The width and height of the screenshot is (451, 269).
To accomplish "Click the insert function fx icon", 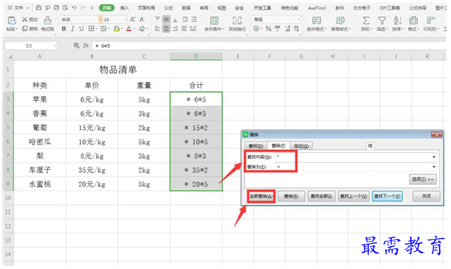I will pos(86,45).
